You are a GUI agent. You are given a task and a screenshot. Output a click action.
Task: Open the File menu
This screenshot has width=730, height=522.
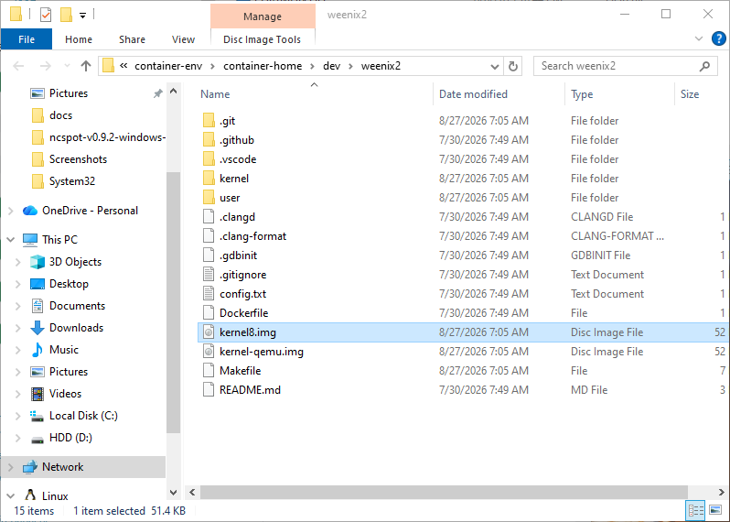tap(27, 39)
